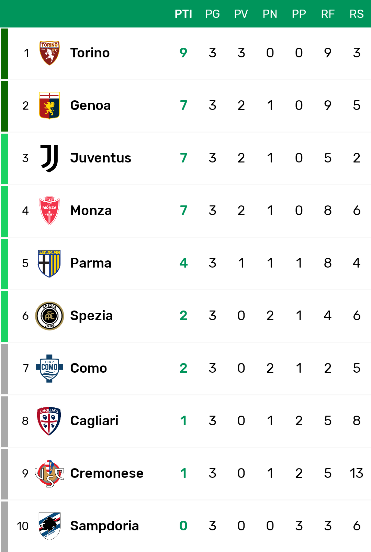Screen dimensions: 371x552
Task: Click the Cagliari club crest
Action: 49,421
